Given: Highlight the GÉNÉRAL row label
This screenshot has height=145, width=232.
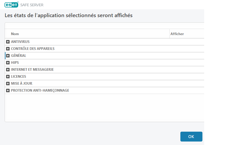Looking at the screenshot, I should tap(19, 56).
